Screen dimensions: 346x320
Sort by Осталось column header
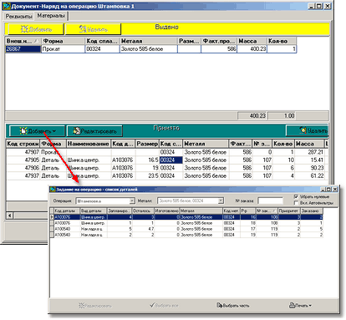click(x=143, y=211)
